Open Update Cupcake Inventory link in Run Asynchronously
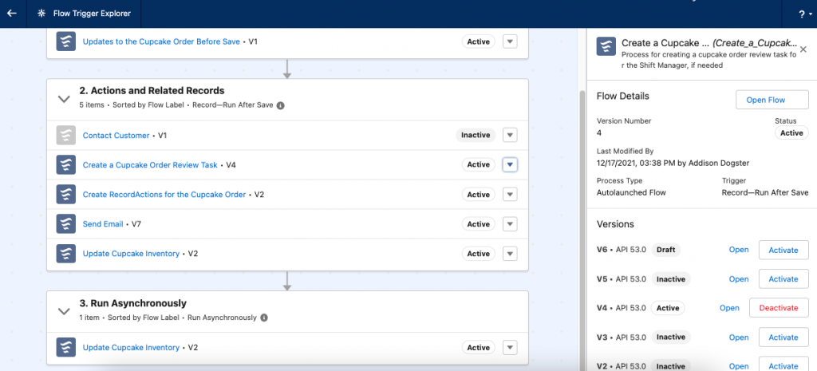Screen dimensions: 817x371 pos(131,348)
